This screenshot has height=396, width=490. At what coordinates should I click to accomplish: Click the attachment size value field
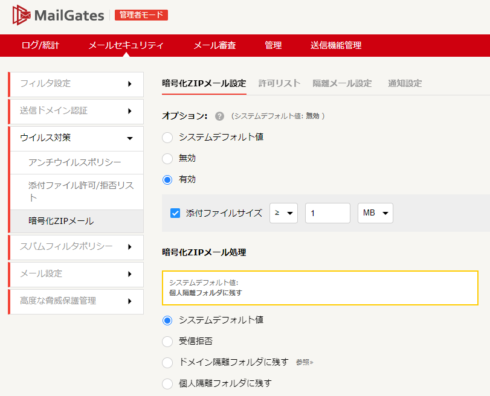click(327, 213)
